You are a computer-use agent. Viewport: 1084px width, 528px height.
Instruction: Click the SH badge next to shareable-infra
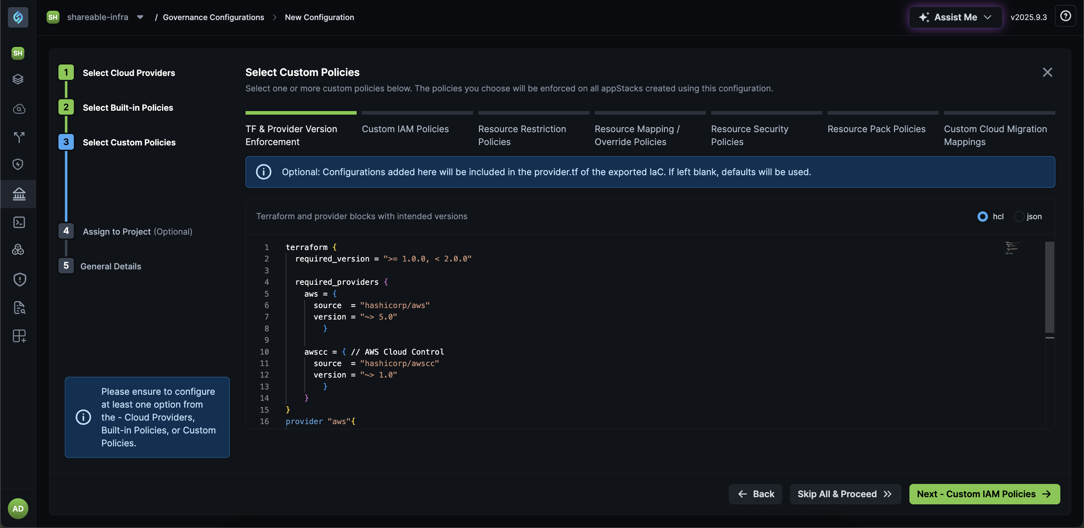pyautogui.click(x=53, y=17)
